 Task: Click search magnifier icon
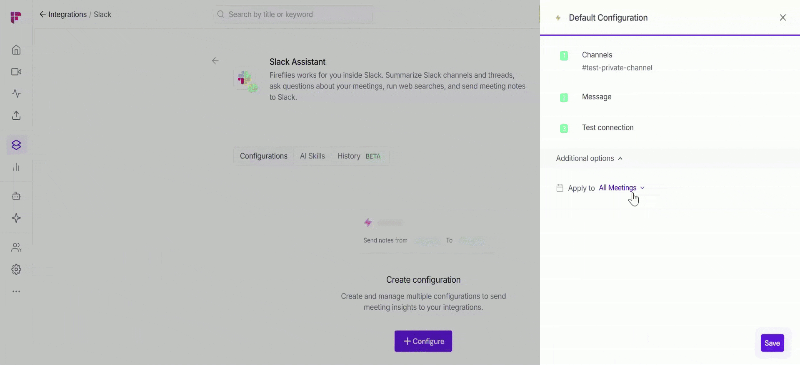[x=221, y=15]
